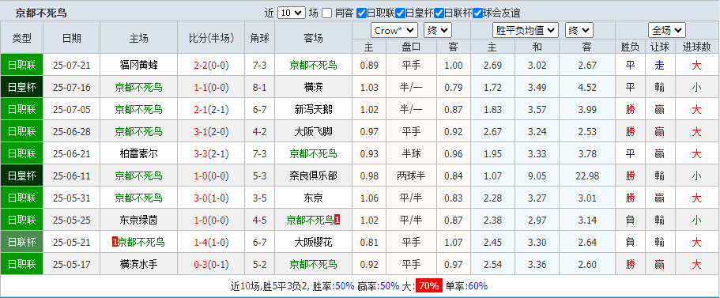Click the 日皇杯 type label on 25-06-11 row
This screenshot has height=298, width=720.
tap(21, 175)
